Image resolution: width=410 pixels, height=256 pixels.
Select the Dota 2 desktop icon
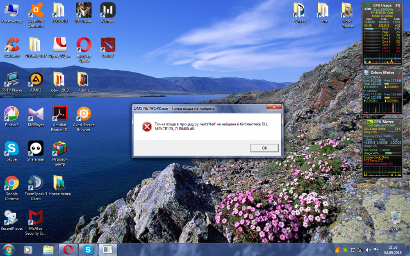coord(108,45)
